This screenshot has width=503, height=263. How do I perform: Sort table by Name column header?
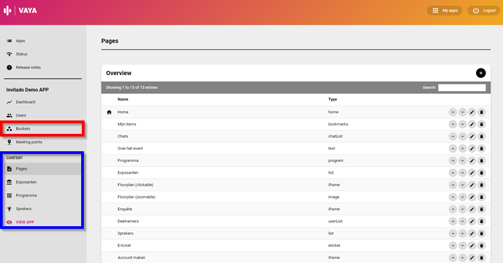click(123, 100)
